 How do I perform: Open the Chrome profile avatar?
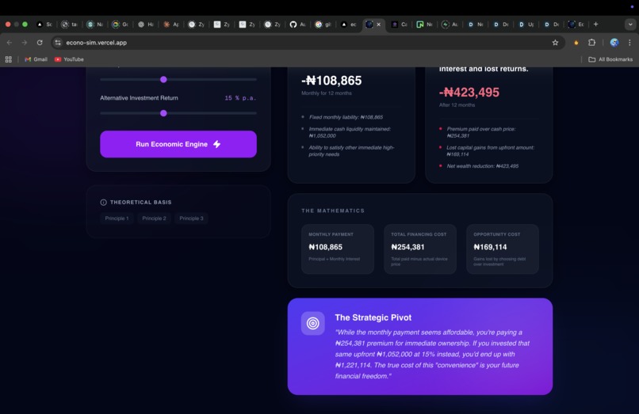point(614,42)
